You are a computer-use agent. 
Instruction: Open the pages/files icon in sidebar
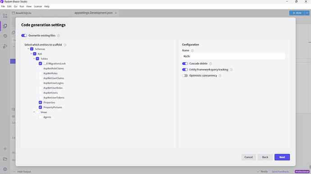[x=5, y=26]
